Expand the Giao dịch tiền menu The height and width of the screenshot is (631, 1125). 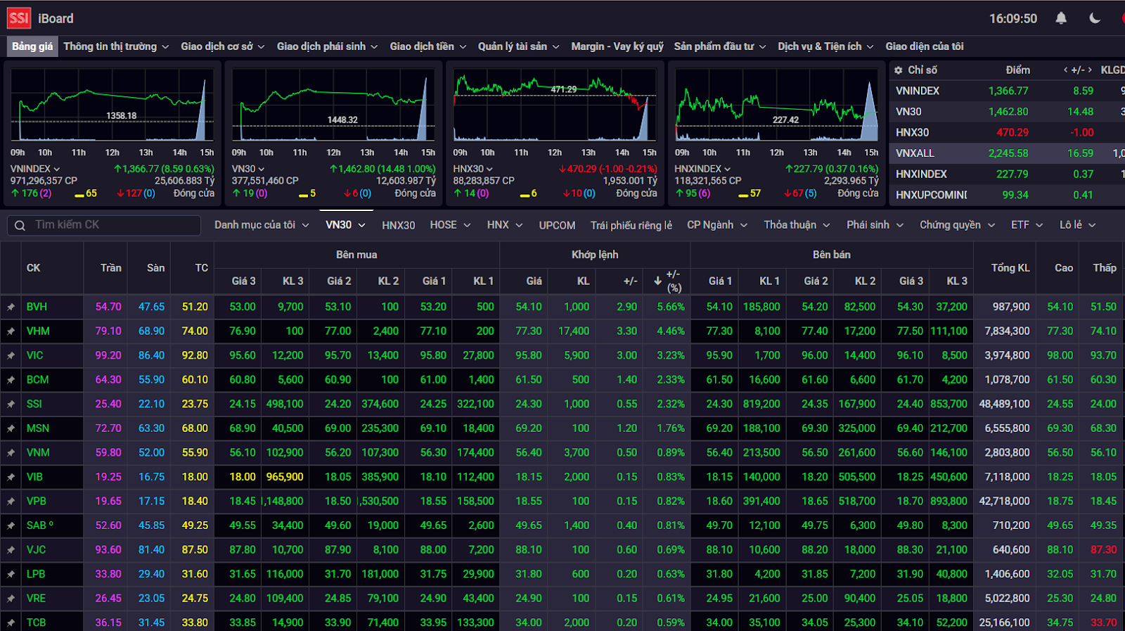pos(428,46)
